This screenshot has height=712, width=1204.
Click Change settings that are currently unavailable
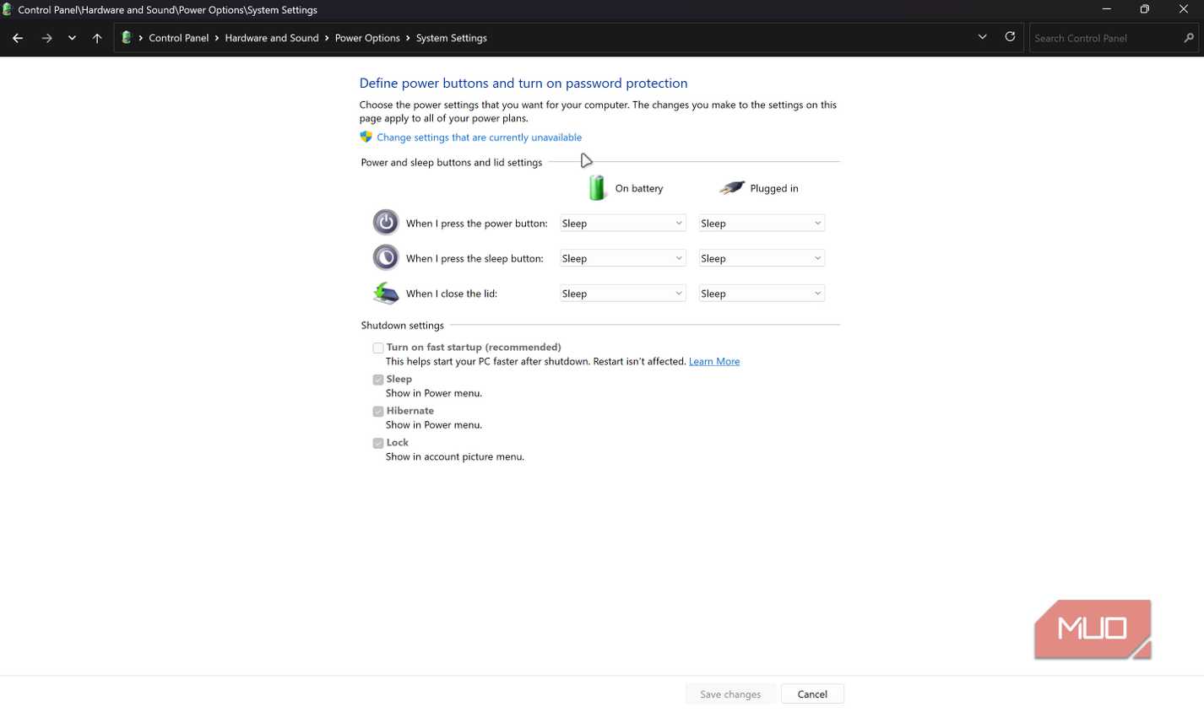coord(479,138)
